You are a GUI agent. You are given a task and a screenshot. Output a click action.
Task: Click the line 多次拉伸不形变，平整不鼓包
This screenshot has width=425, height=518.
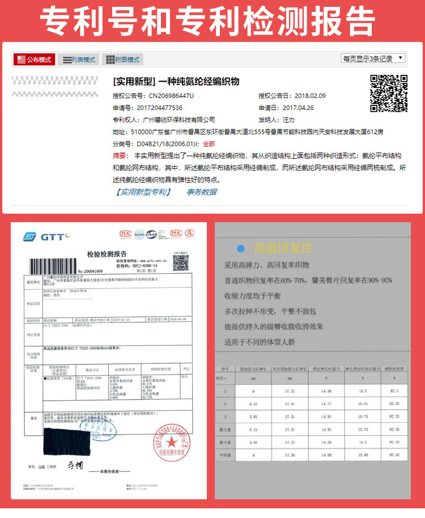(x=270, y=311)
